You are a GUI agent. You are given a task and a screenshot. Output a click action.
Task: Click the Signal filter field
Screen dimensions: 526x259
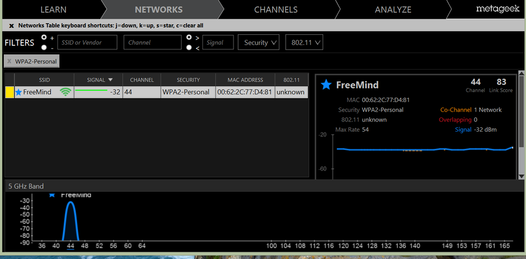(218, 43)
